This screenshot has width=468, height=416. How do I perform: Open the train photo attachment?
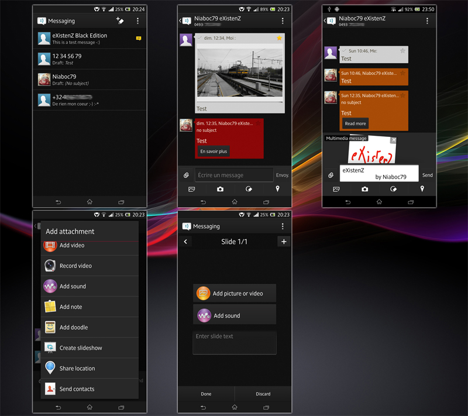pos(239,73)
